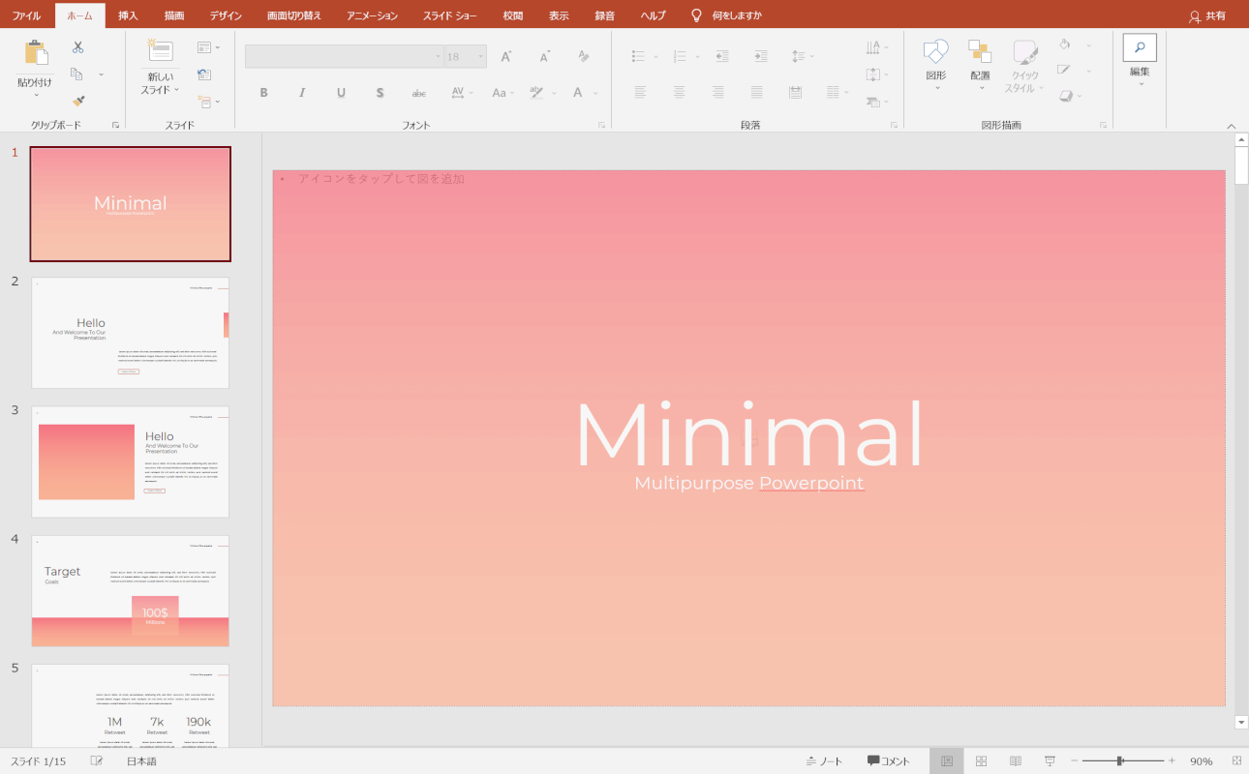Open the Arrange objects icon
Screen dimensions: 1249x774
(980, 52)
